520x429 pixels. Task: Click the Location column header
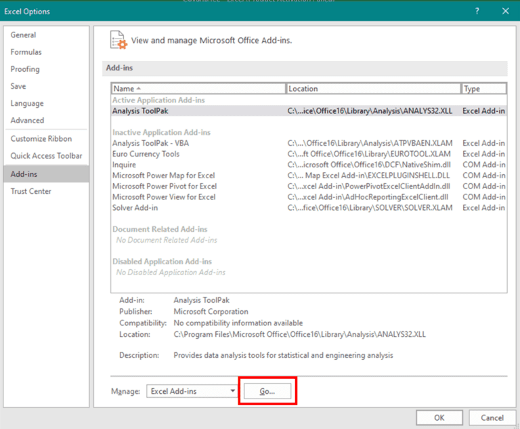tap(372, 89)
